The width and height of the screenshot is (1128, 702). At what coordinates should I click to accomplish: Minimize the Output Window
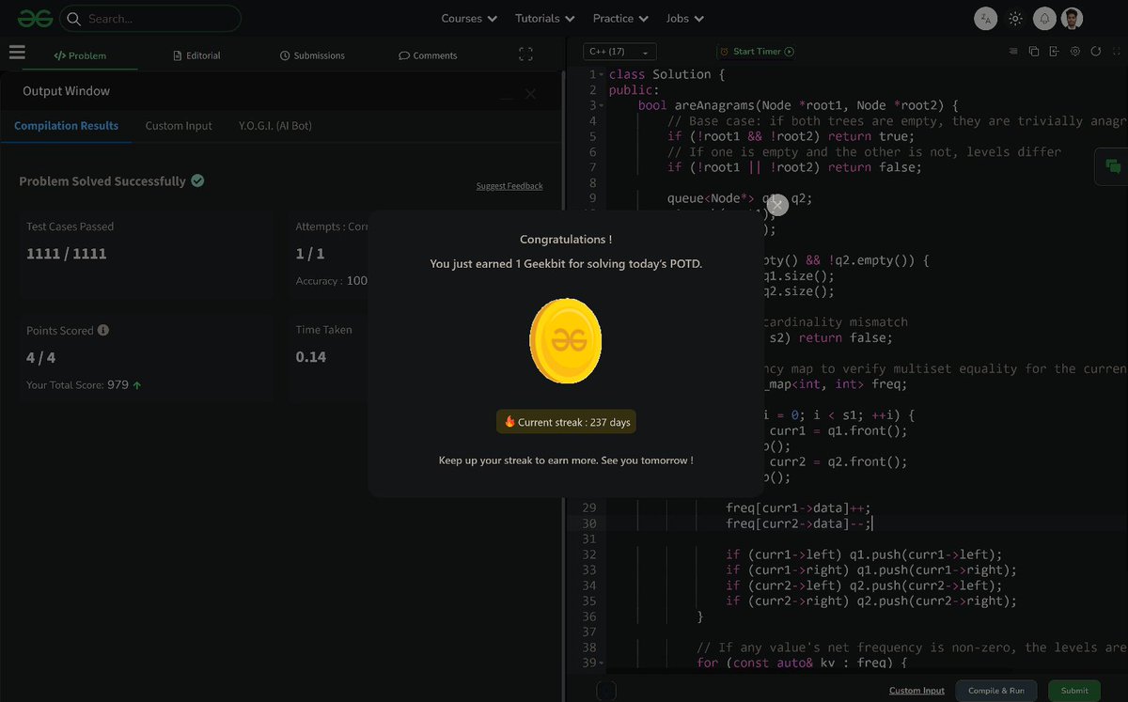508,96
